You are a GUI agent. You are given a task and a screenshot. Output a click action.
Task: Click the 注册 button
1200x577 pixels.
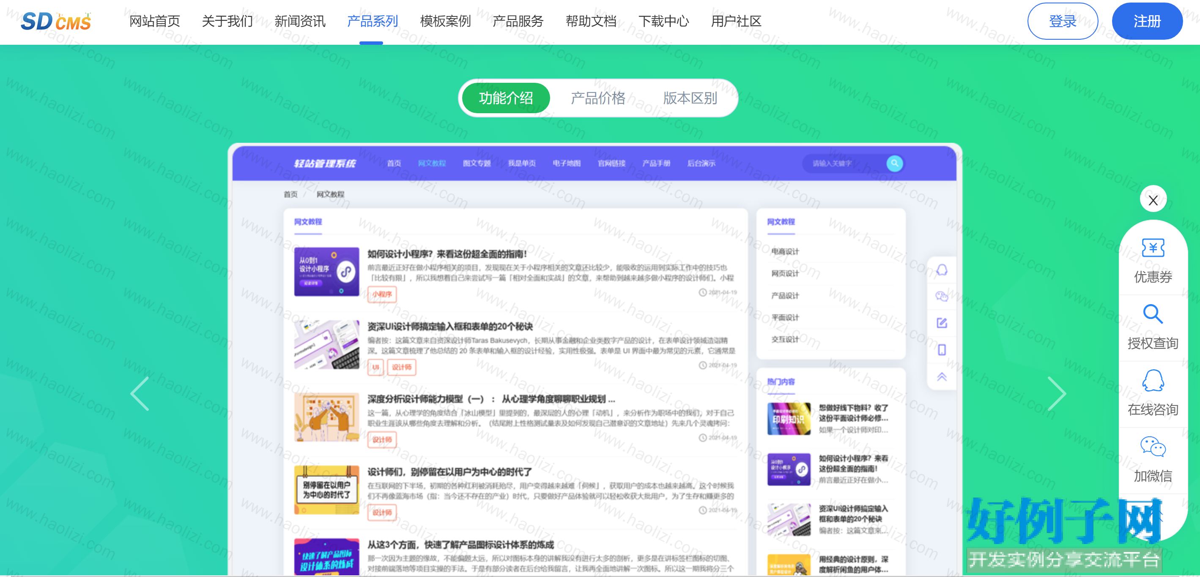coord(1147,22)
